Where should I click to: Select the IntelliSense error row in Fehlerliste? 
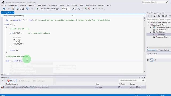(x=73, y=87)
